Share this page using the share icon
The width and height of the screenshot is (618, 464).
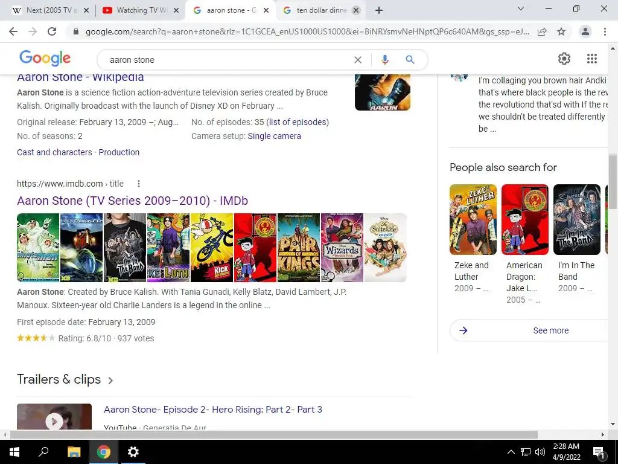(x=542, y=31)
